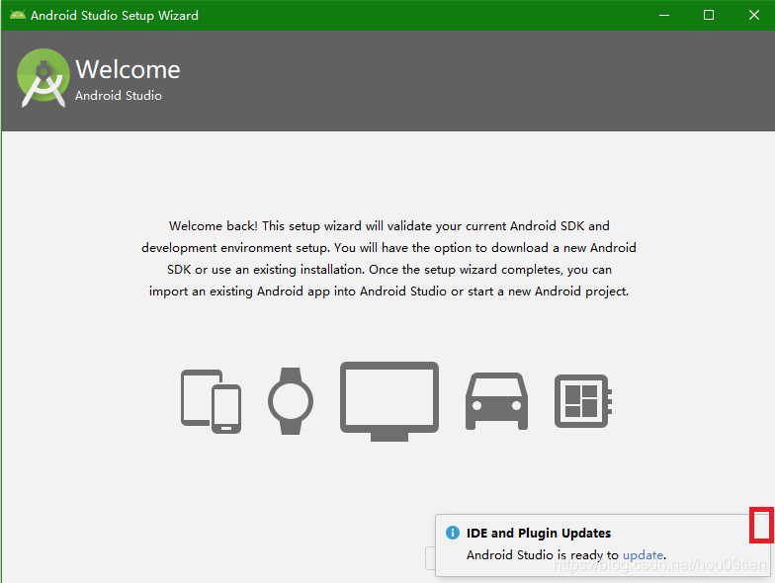Screen dimensions: 775x583
Task: Click the Android Auto car icon
Action: click(x=496, y=401)
